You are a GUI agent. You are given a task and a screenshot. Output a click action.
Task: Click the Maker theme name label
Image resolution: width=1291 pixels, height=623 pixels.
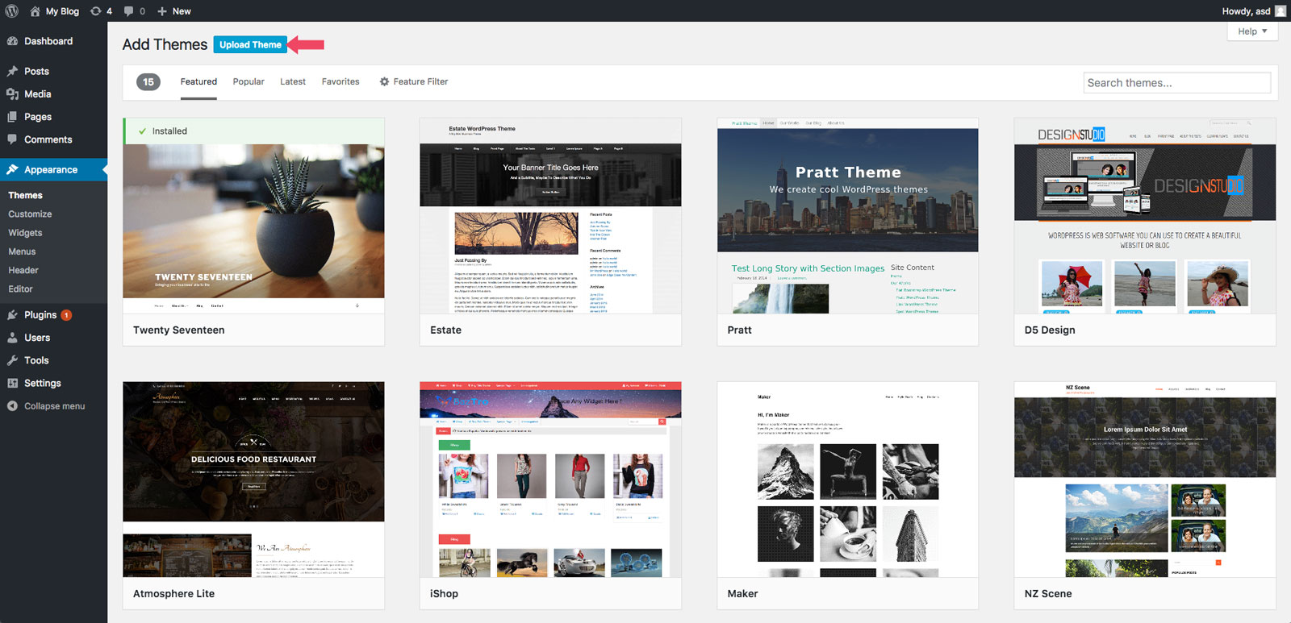point(742,593)
